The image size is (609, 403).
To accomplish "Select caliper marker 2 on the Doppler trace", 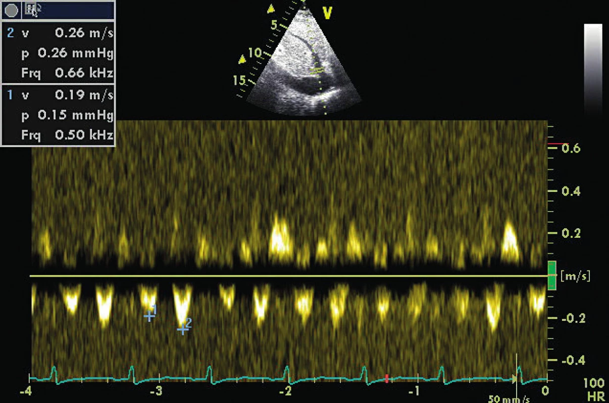I will [x=183, y=328].
